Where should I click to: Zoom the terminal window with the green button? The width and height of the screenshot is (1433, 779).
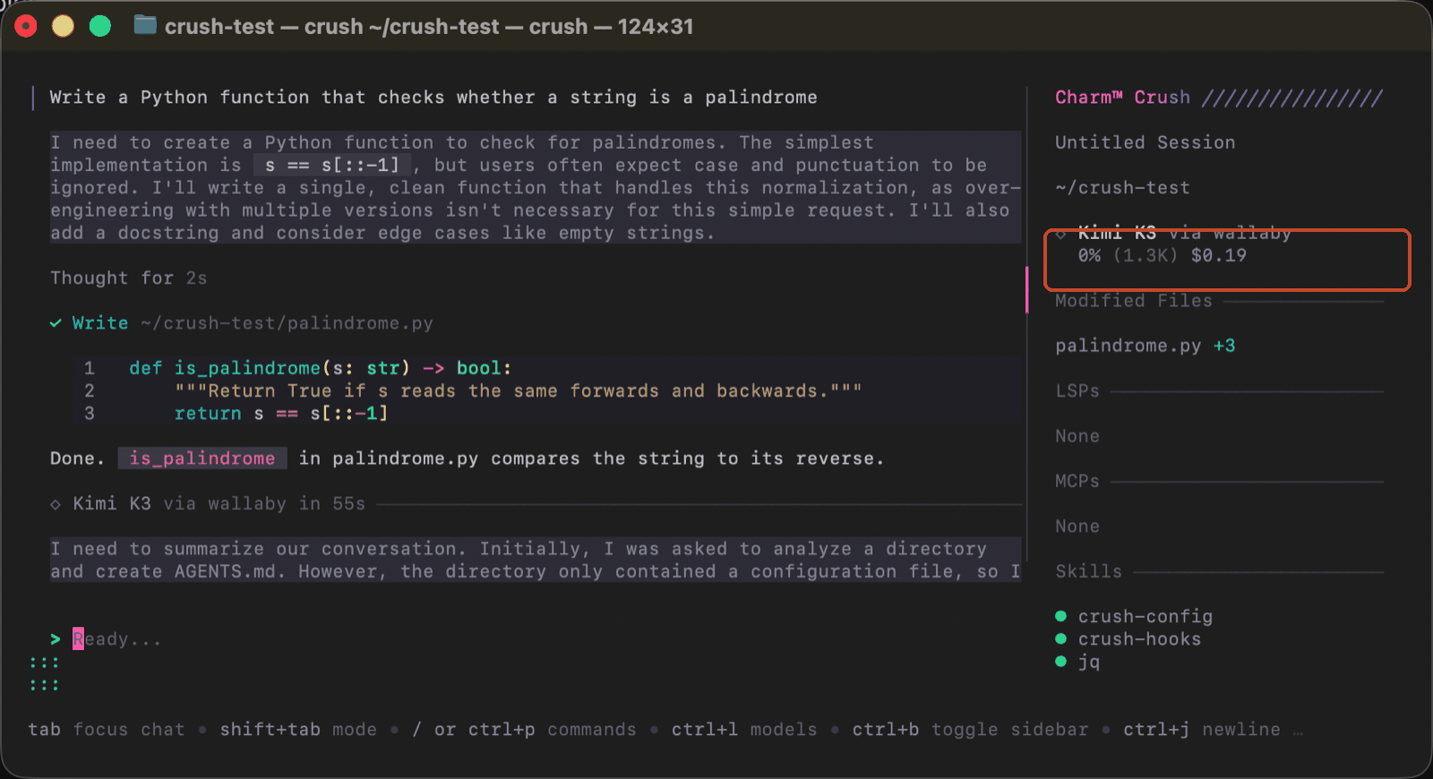100,26
